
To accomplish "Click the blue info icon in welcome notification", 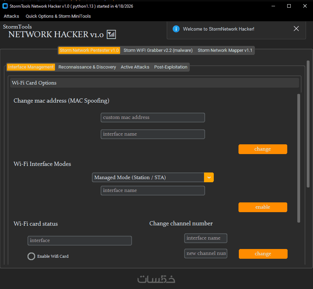I will (176, 29).
